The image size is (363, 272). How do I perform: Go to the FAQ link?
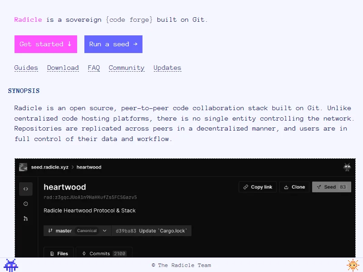pyautogui.click(x=94, y=68)
